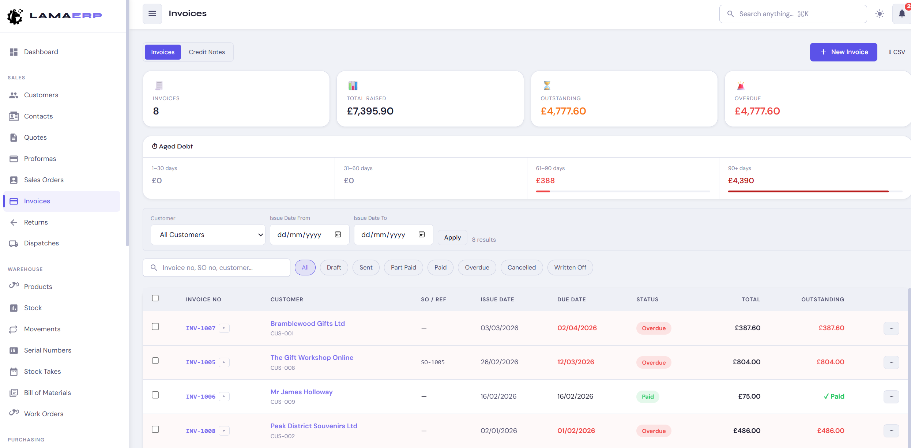Toggle light/dark theme sun icon

click(x=880, y=14)
